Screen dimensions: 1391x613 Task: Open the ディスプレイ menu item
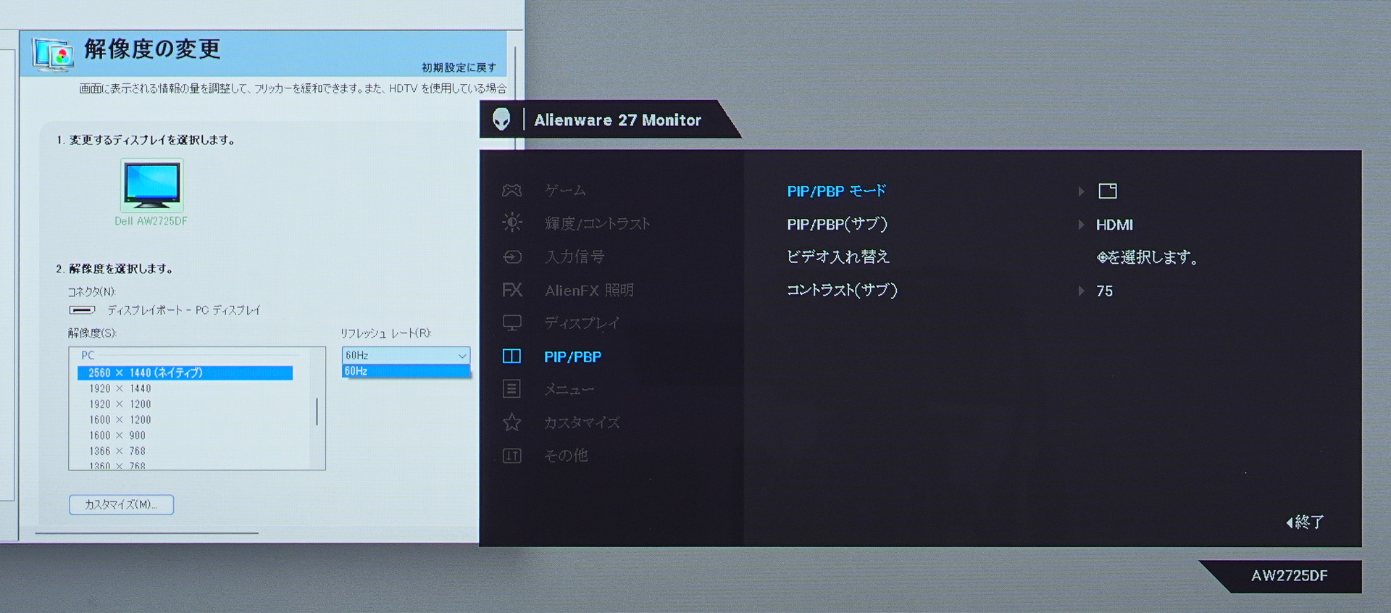tap(582, 323)
